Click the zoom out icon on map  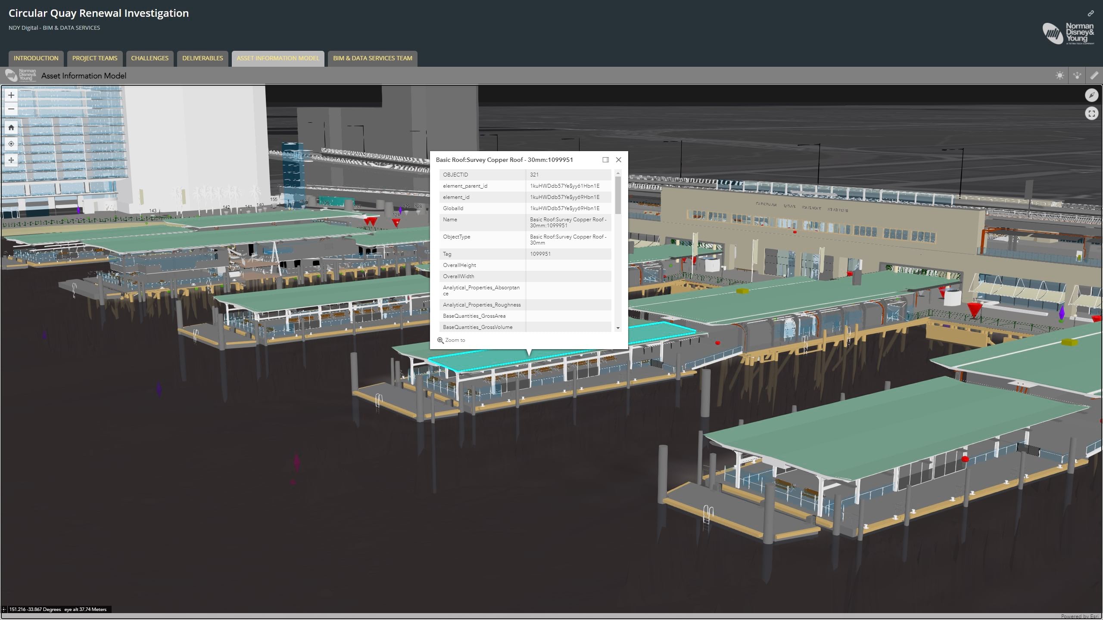(x=10, y=108)
